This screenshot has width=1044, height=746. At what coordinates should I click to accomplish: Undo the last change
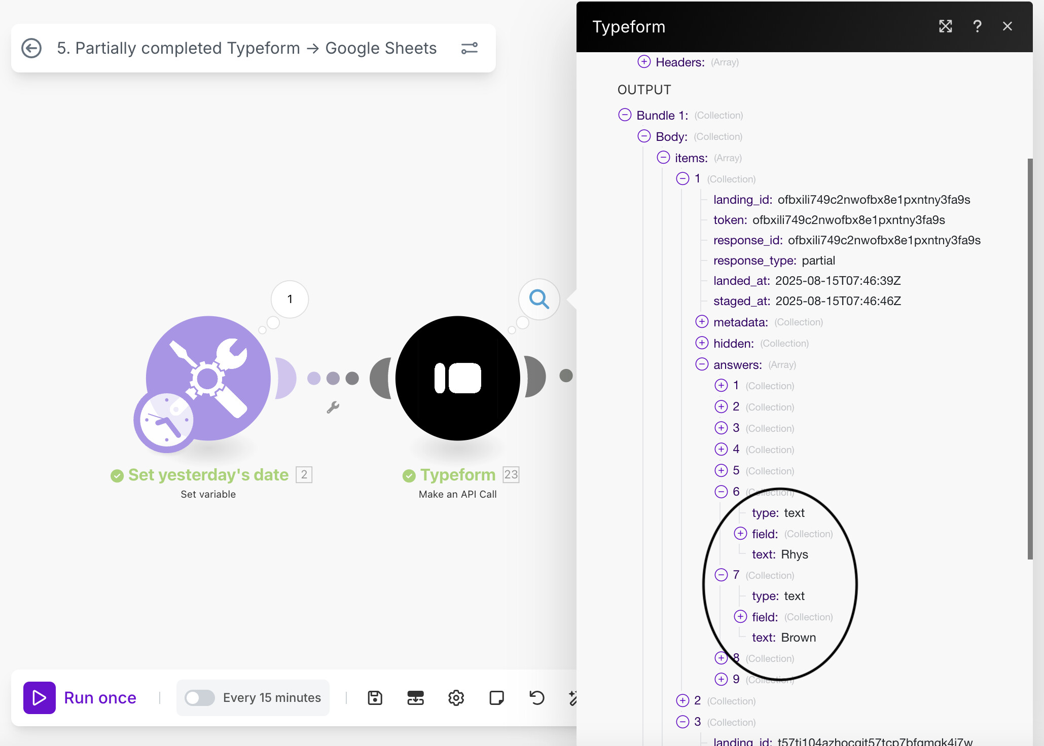coord(536,698)
